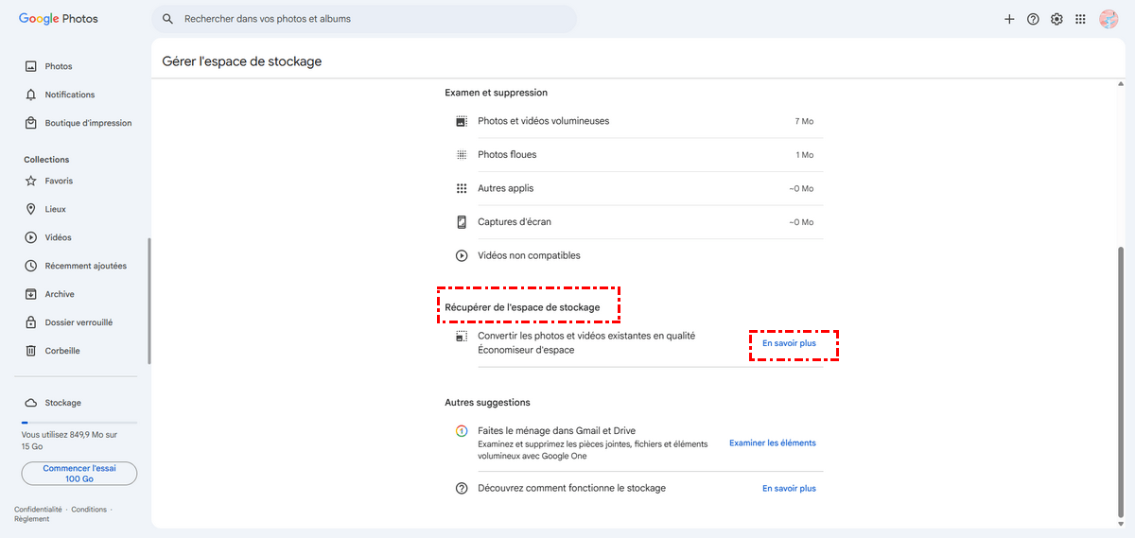Click the Notifications bell icon in sidebar
The image size is (1135, 538).
[x=31, y=95]
